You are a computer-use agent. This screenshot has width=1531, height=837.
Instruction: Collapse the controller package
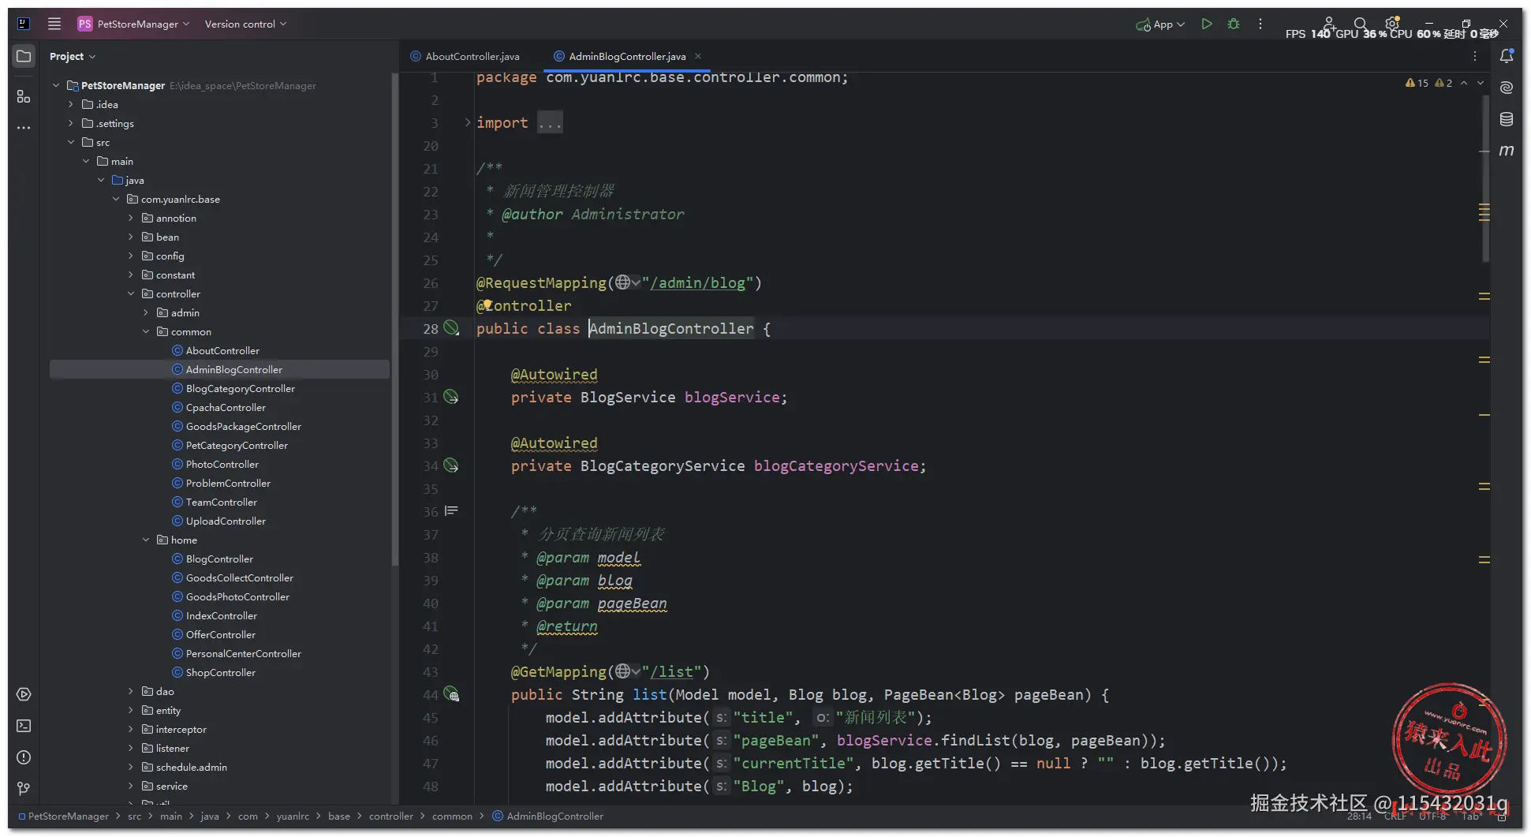coord(131,293)
